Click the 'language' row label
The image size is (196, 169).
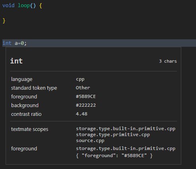coord(22,79)
